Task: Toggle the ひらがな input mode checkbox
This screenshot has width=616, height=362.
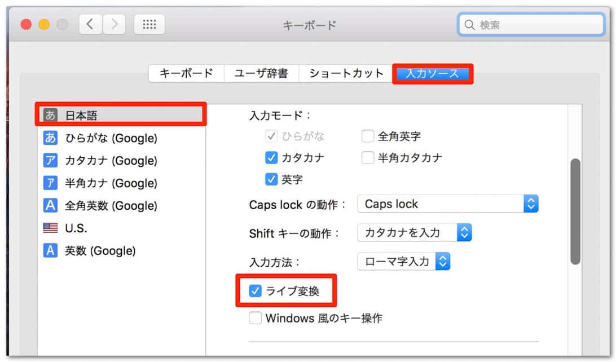Action: 271,136
